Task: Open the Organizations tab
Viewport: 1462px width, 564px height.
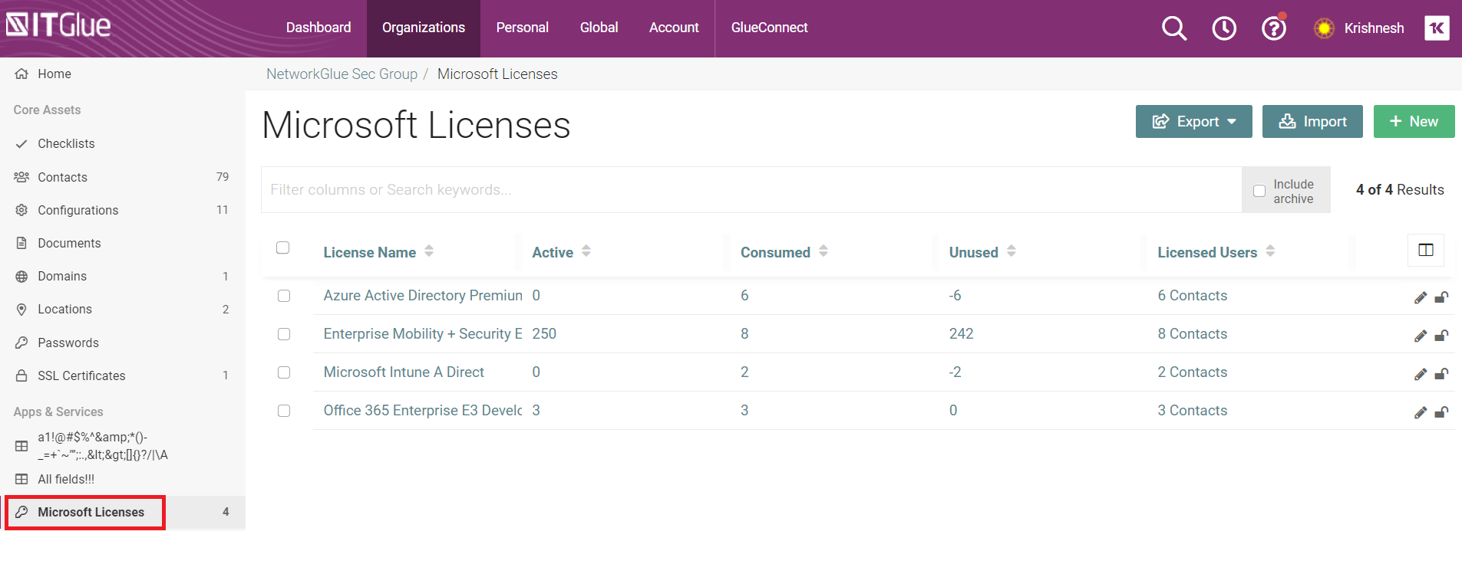Action: click(x=424, y=28)
